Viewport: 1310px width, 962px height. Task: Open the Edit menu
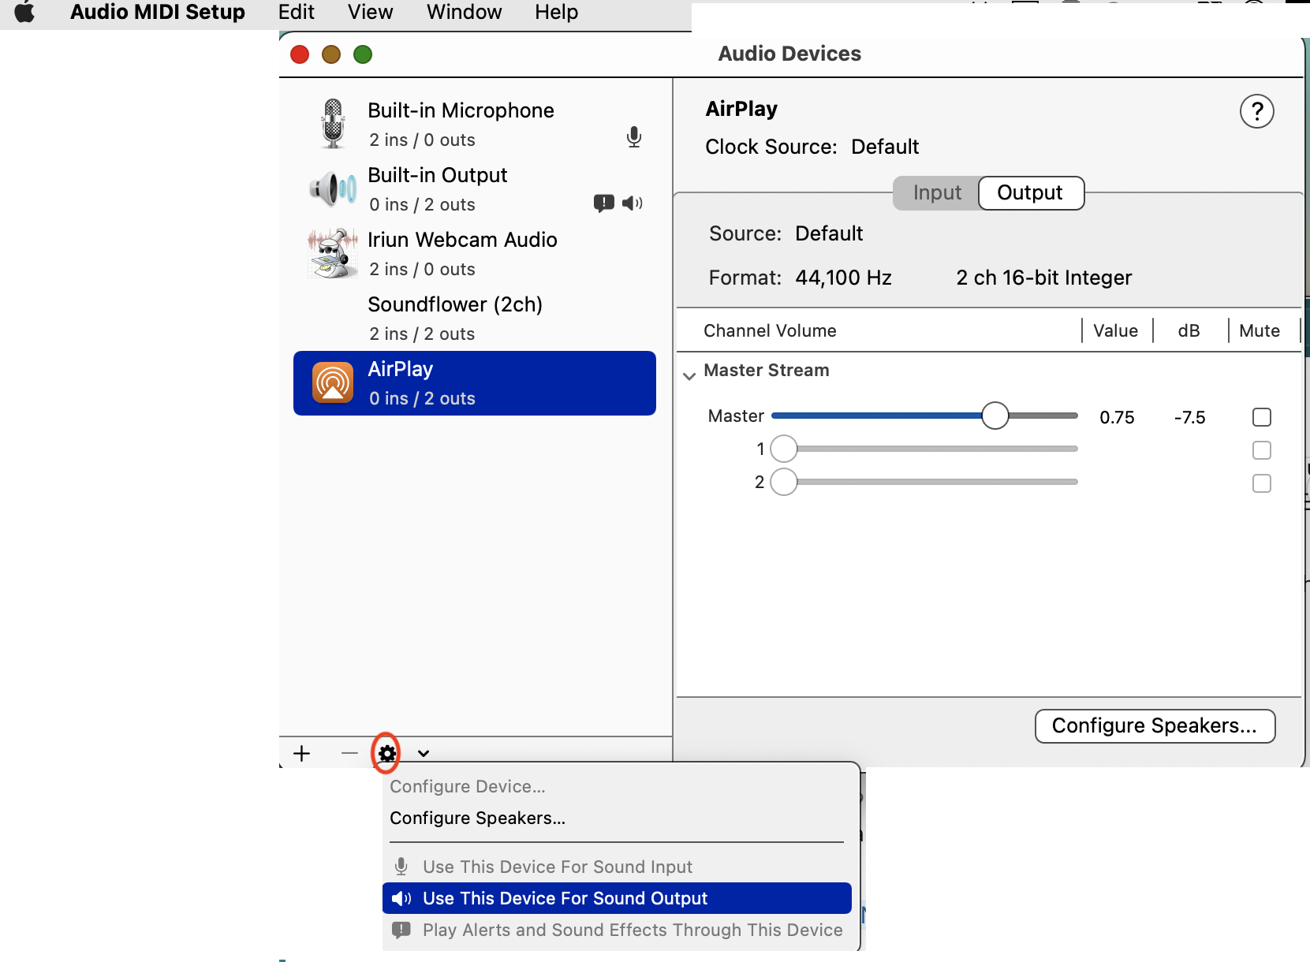pyautogui.click(x=297, y=12)
